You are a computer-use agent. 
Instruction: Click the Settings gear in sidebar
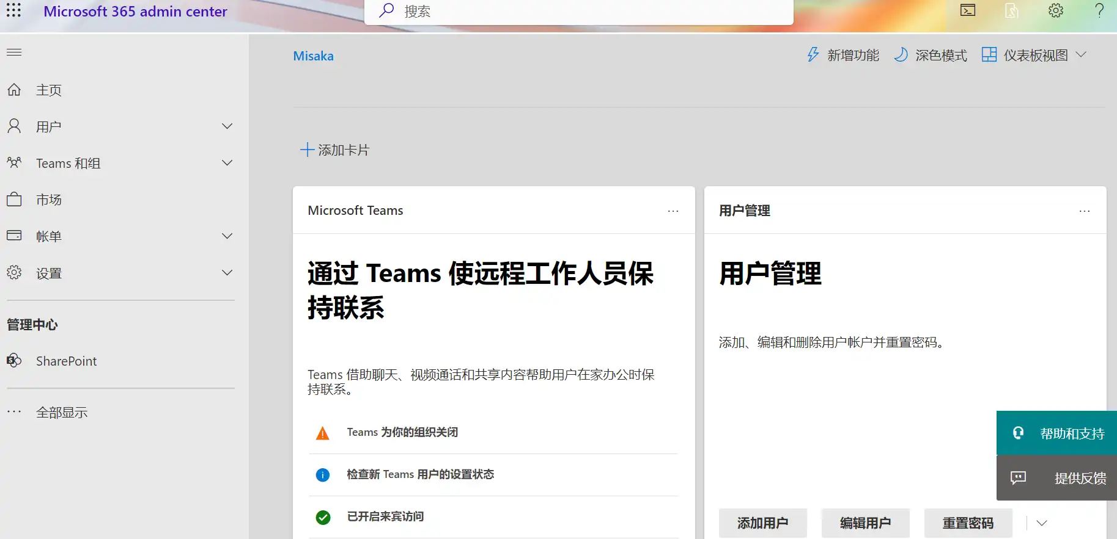[14, 273]
